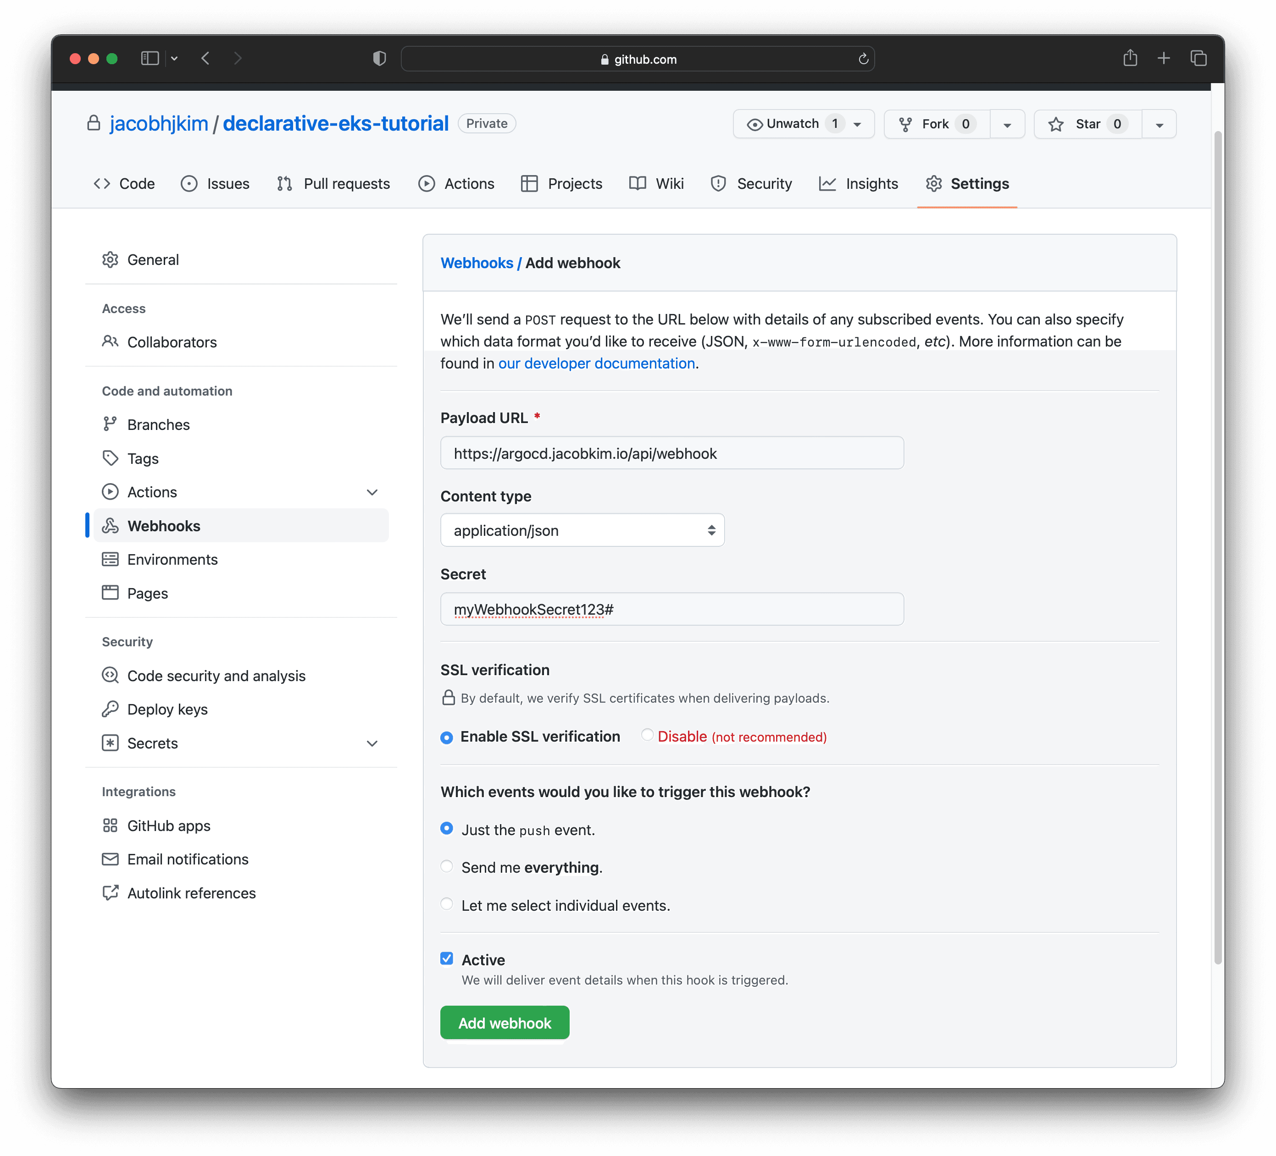
Task: Open the Unwatch dropdown menu
Action: click(x=857, y=124)
